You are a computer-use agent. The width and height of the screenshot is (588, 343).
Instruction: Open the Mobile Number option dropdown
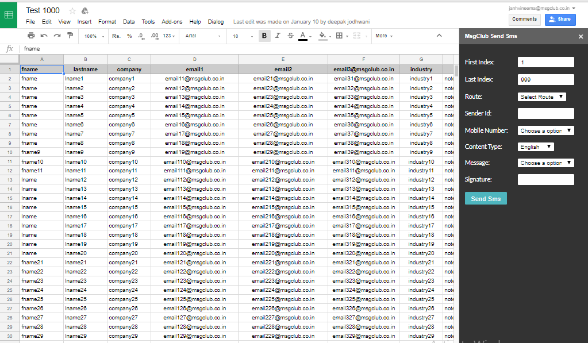click(545, 130)
